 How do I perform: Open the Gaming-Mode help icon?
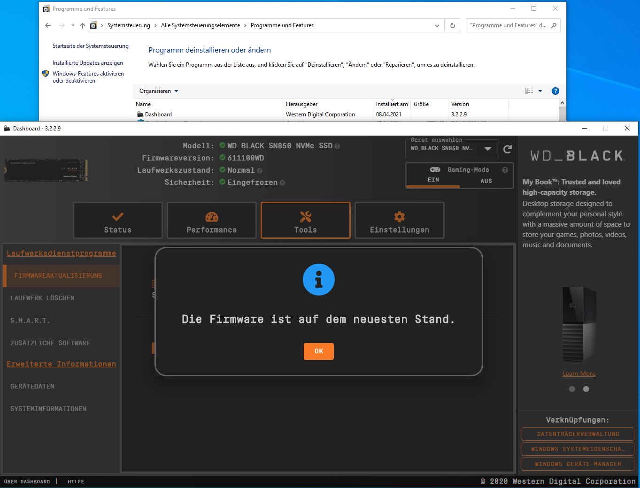pos(505,170)
